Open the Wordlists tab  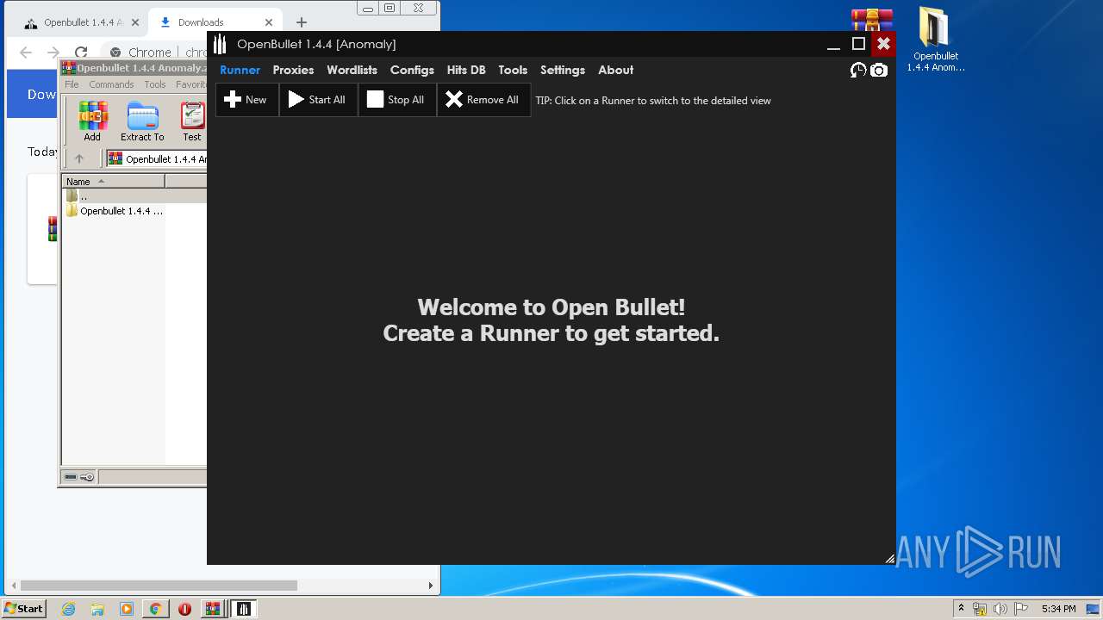pos(352,70)
